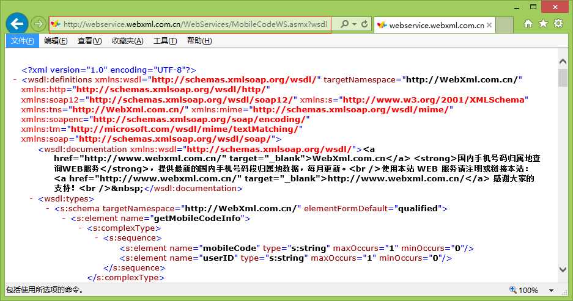Open the 编辑(E) menu
The width and height of the screenshot is (573, 301).
click(56, 41)
